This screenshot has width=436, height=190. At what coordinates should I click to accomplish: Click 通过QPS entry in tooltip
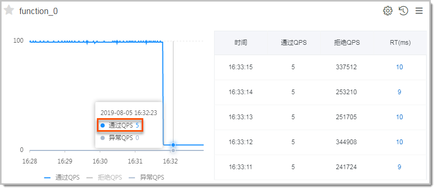[x=120, y=125]
